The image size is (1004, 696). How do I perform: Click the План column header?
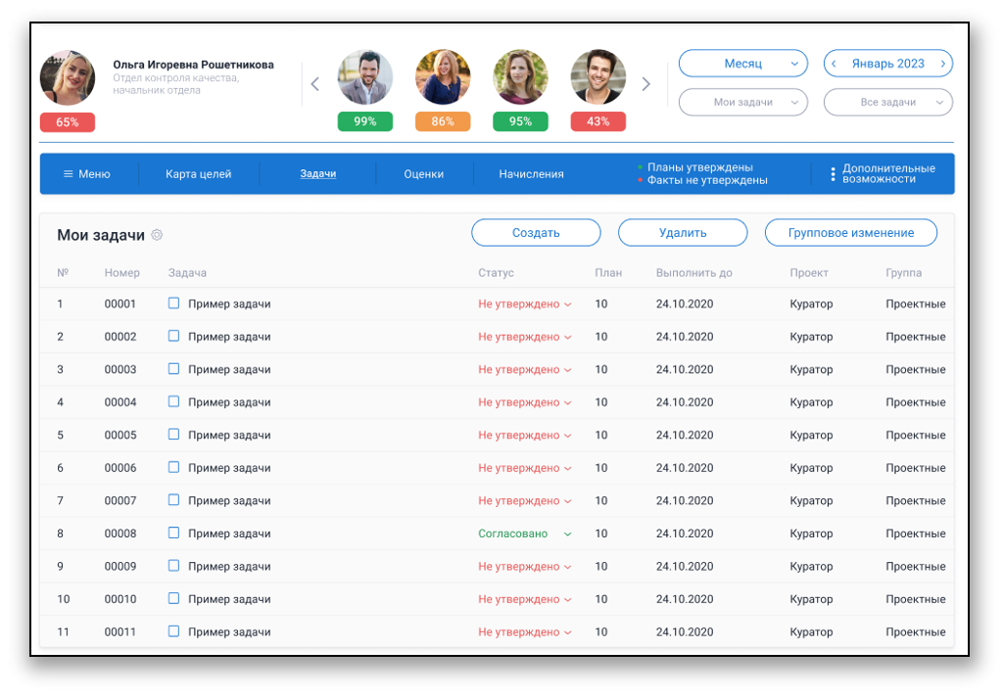608,272
